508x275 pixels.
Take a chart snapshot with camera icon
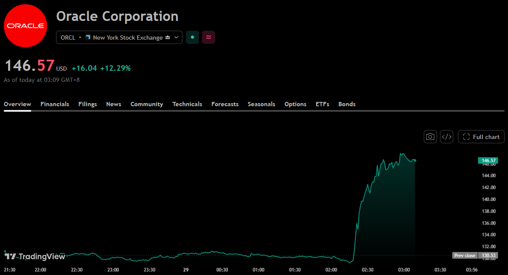[x=430, y=137]
